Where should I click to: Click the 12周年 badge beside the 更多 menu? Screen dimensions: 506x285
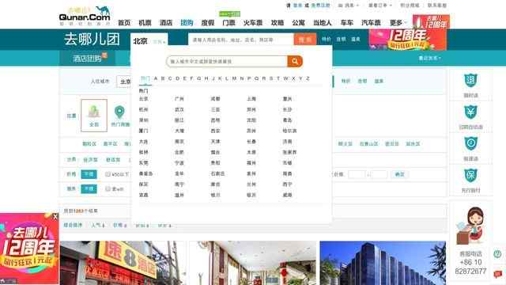coord(431,21)
